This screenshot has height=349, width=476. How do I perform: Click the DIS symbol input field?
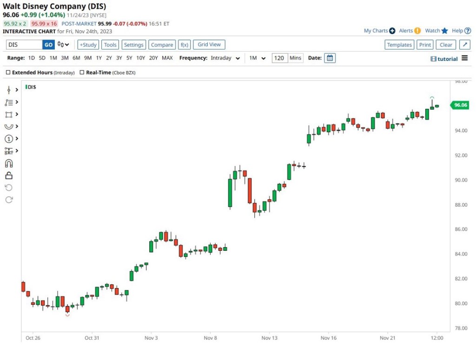click(x=24, y=45)
